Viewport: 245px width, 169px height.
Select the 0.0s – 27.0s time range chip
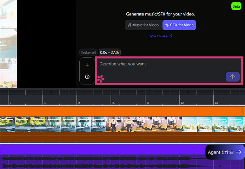(110, 52)
